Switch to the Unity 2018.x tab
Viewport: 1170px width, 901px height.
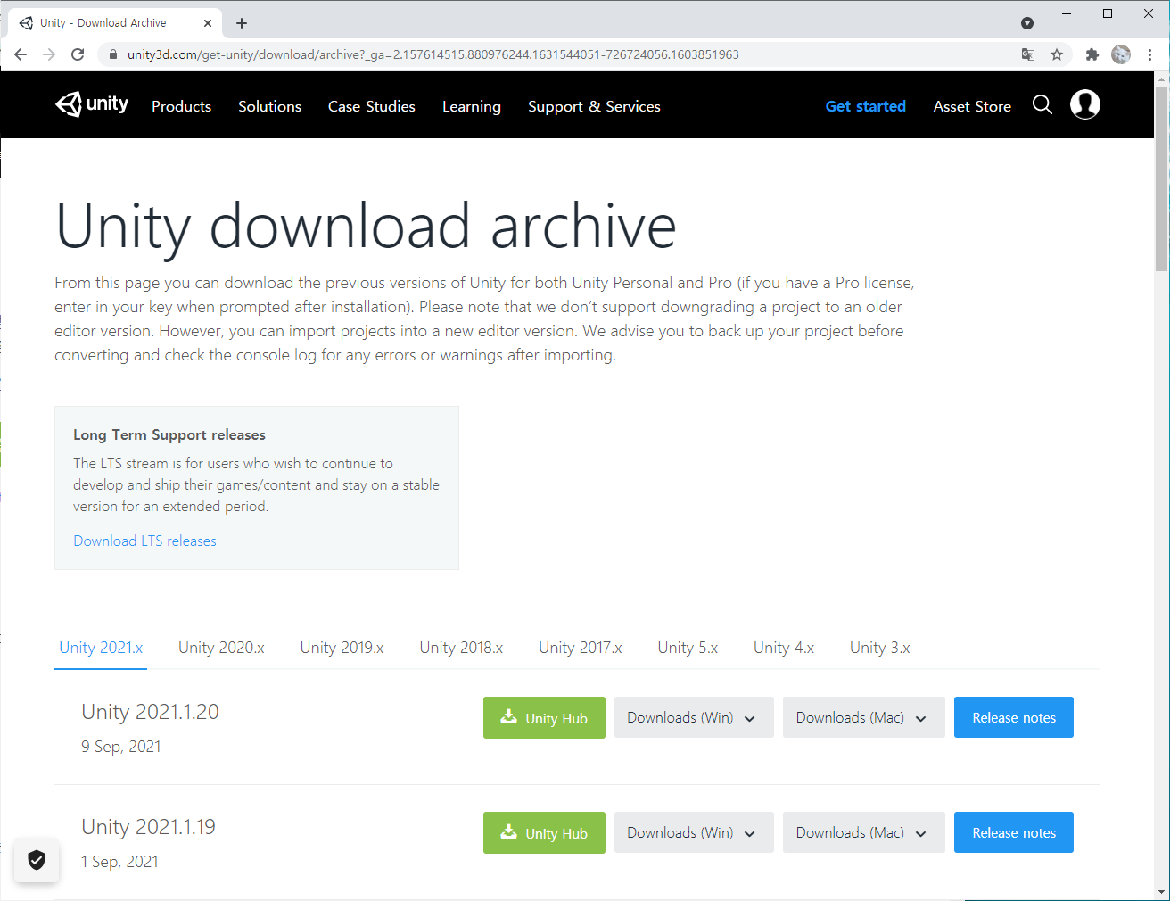tap(461, 648)
